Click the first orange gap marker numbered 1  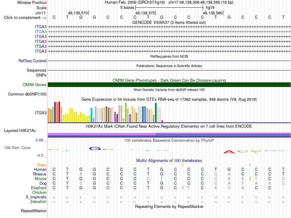tap(183, 165)
